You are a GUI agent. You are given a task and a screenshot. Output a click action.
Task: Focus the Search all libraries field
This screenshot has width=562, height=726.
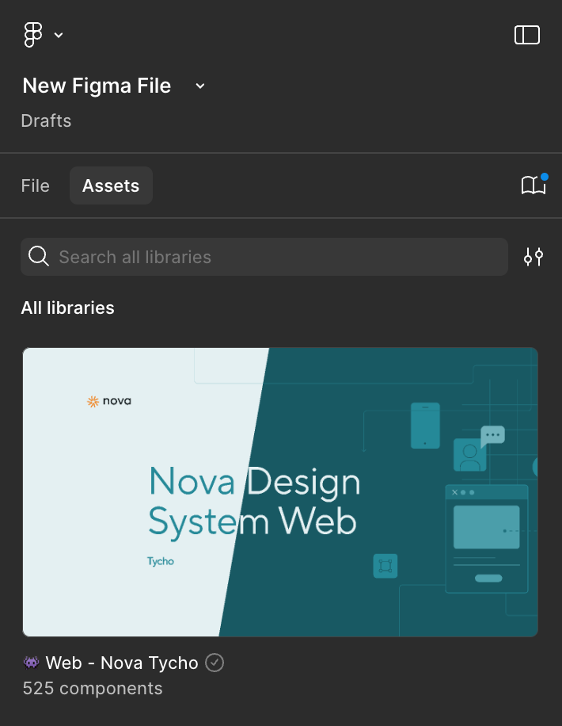[x=264, y=257]
